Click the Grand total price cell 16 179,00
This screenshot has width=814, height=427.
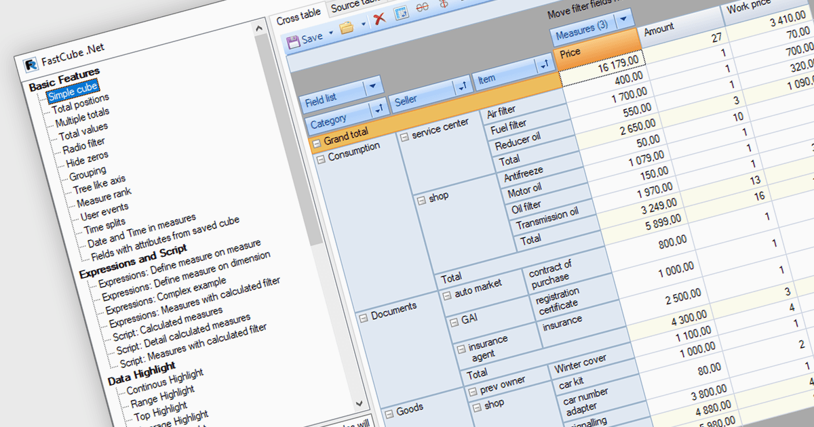(601, 69)
